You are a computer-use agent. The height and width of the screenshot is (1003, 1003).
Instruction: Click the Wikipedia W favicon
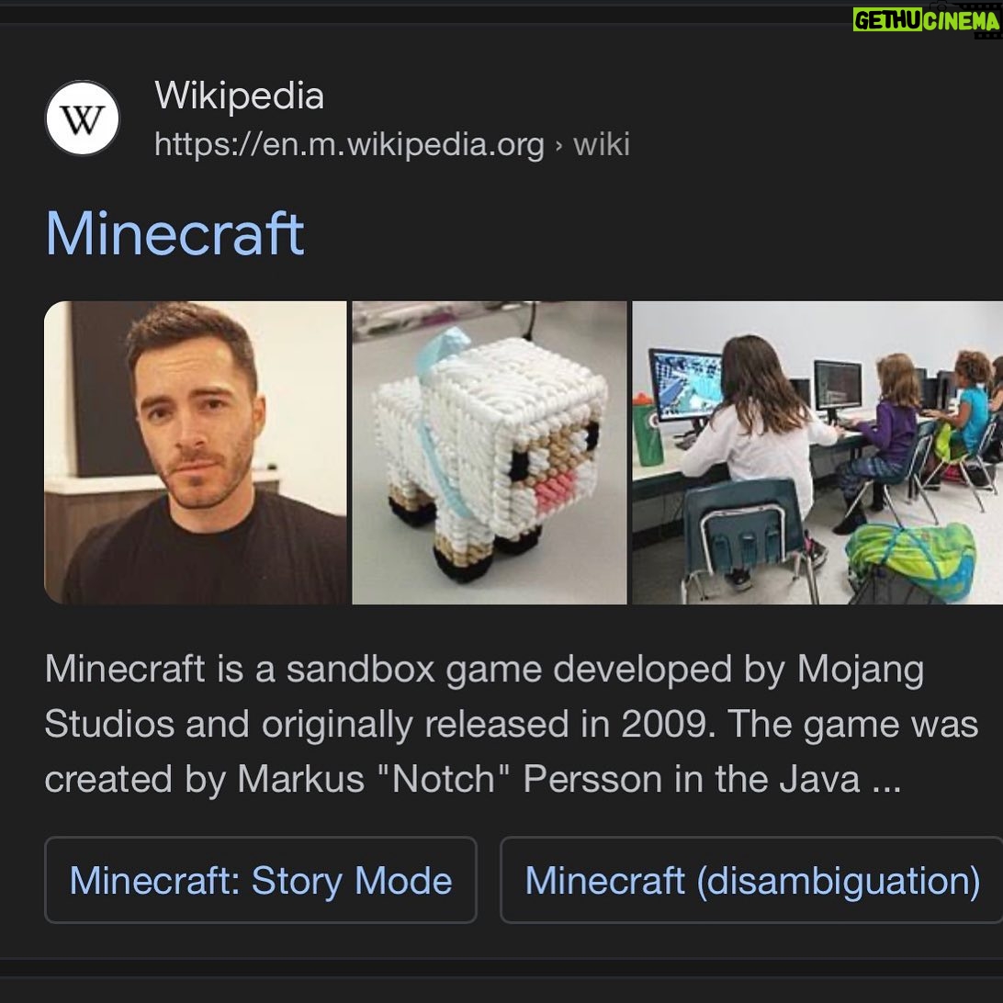(x=83, y=118)
